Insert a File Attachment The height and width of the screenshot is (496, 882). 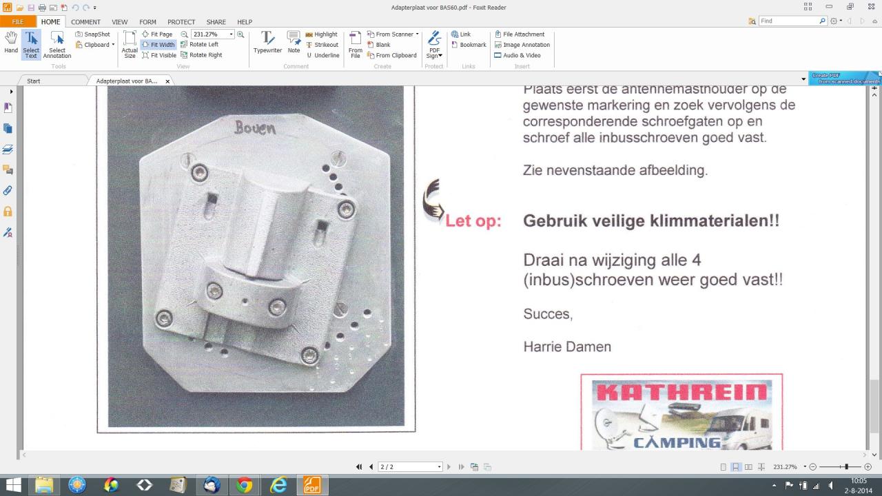coord(519,34)
